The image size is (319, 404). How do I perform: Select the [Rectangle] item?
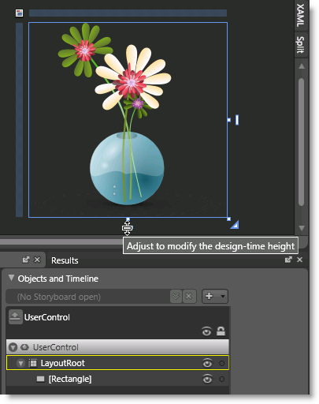coord(117,379)
